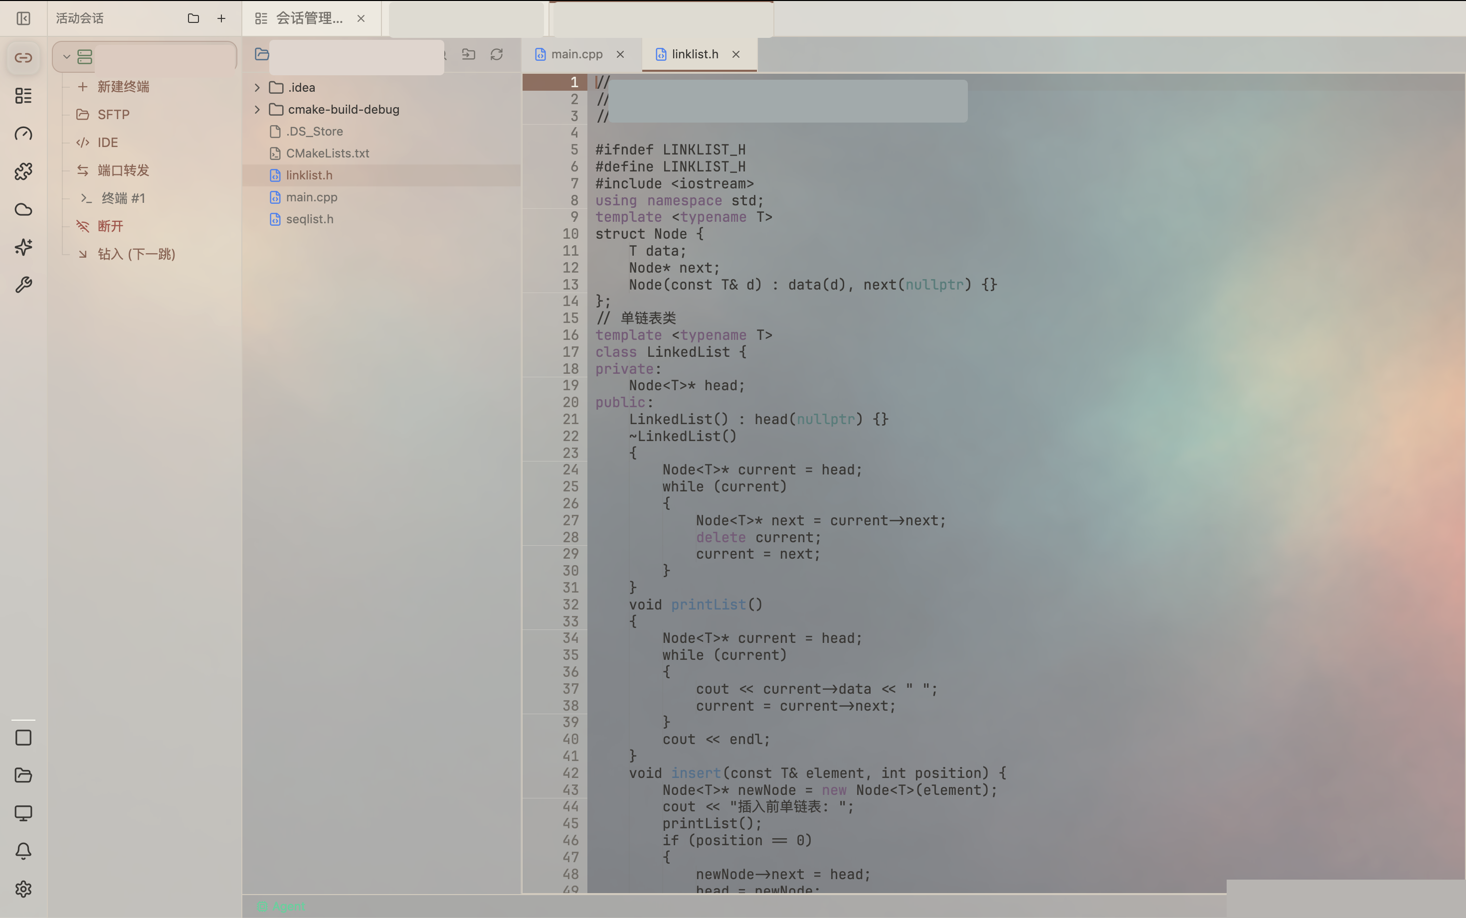Screen dimensions: 1466x918
Task: Open the cloud sync icon
Action: pos(23,209)
